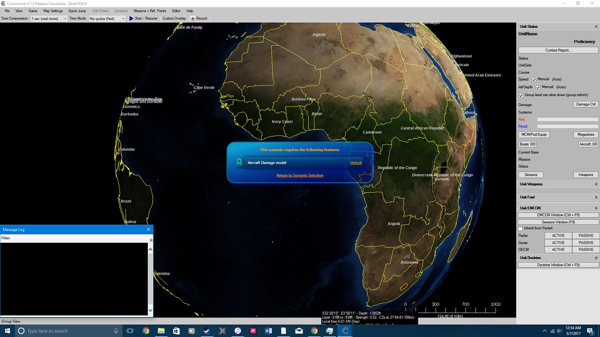Start or resume the simulation
Screen dimensions: 600x337
(143, 18)
